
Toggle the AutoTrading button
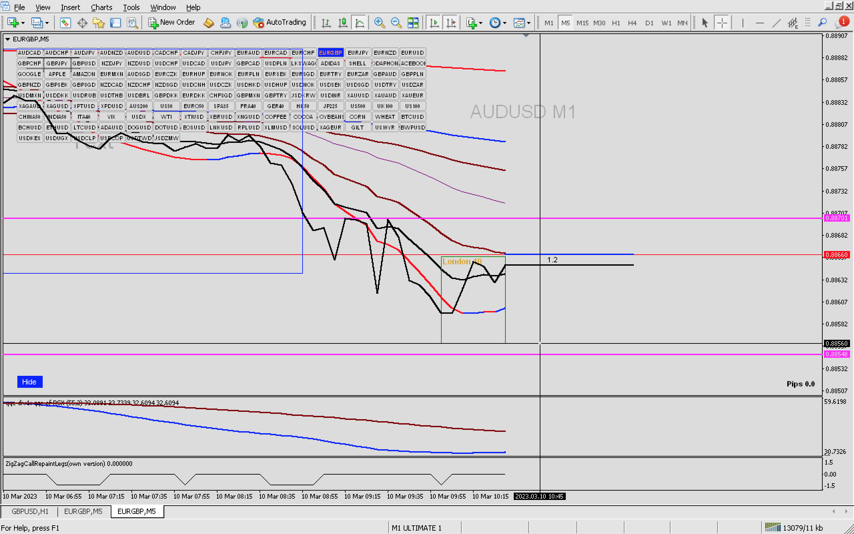280,22
